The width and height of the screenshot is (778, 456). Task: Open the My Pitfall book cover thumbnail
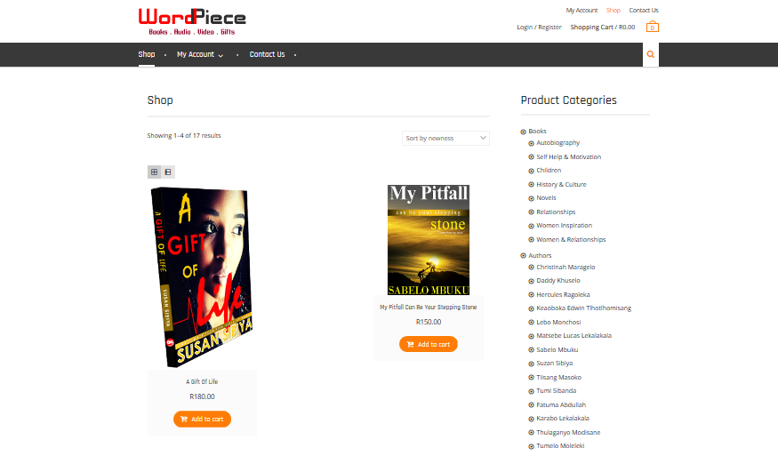pos(429,240)
